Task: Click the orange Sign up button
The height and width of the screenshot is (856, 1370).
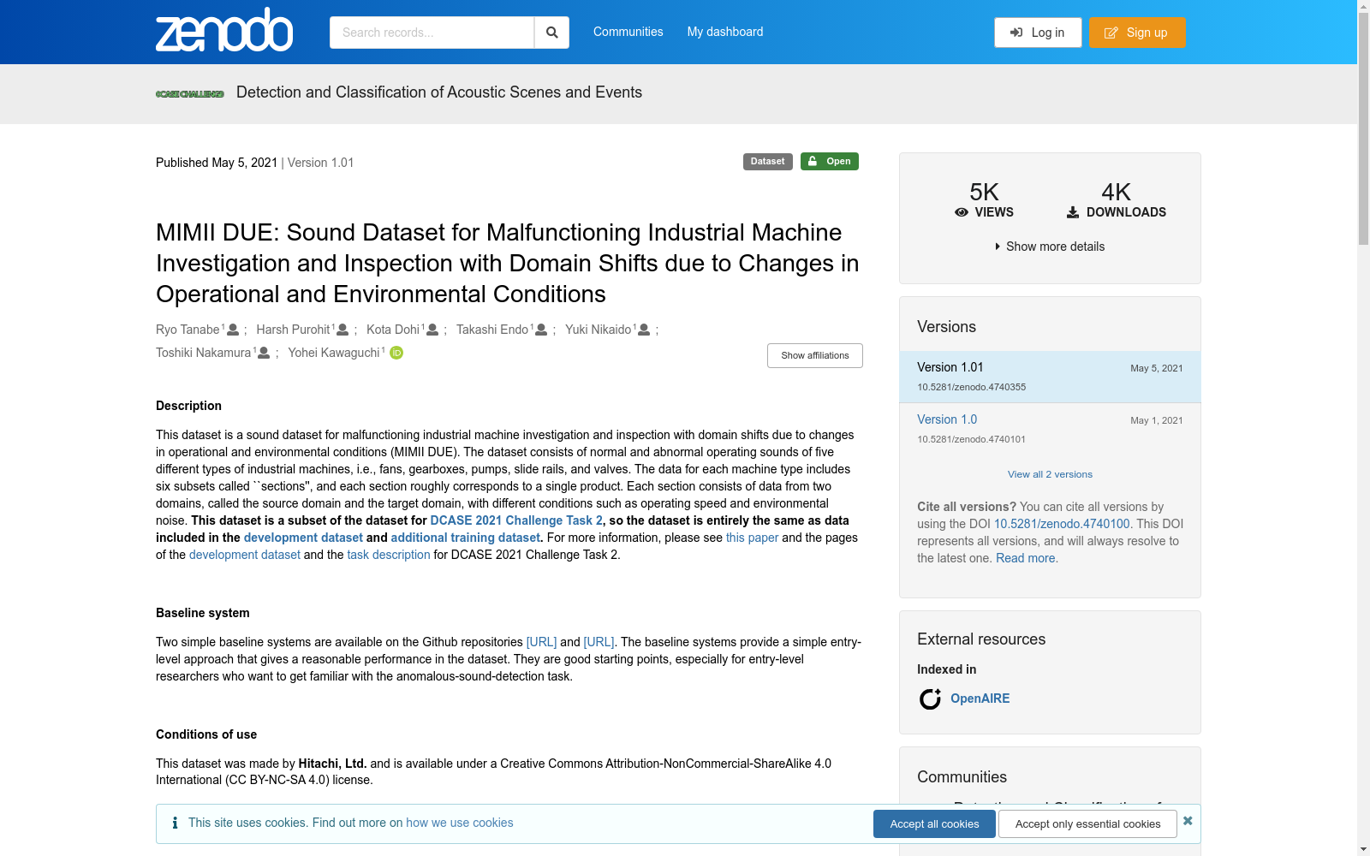Action: click(x=1137, y=33)
